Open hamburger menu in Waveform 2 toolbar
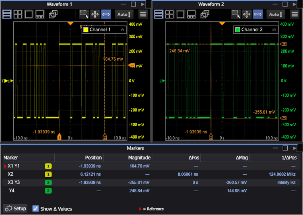 click(x=295, y=14)
